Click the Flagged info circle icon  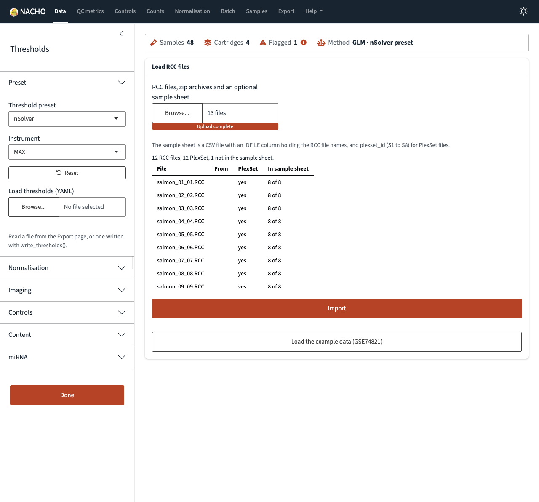click(304, 43)
